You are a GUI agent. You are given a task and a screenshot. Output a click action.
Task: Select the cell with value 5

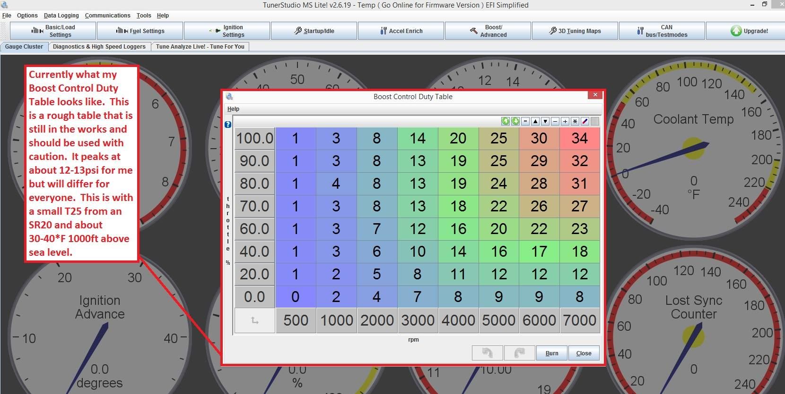click(377, 274)
